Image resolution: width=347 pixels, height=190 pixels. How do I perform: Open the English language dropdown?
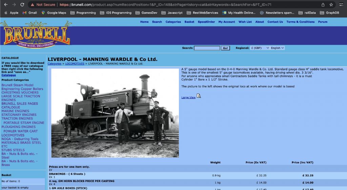tap(277, 48)
